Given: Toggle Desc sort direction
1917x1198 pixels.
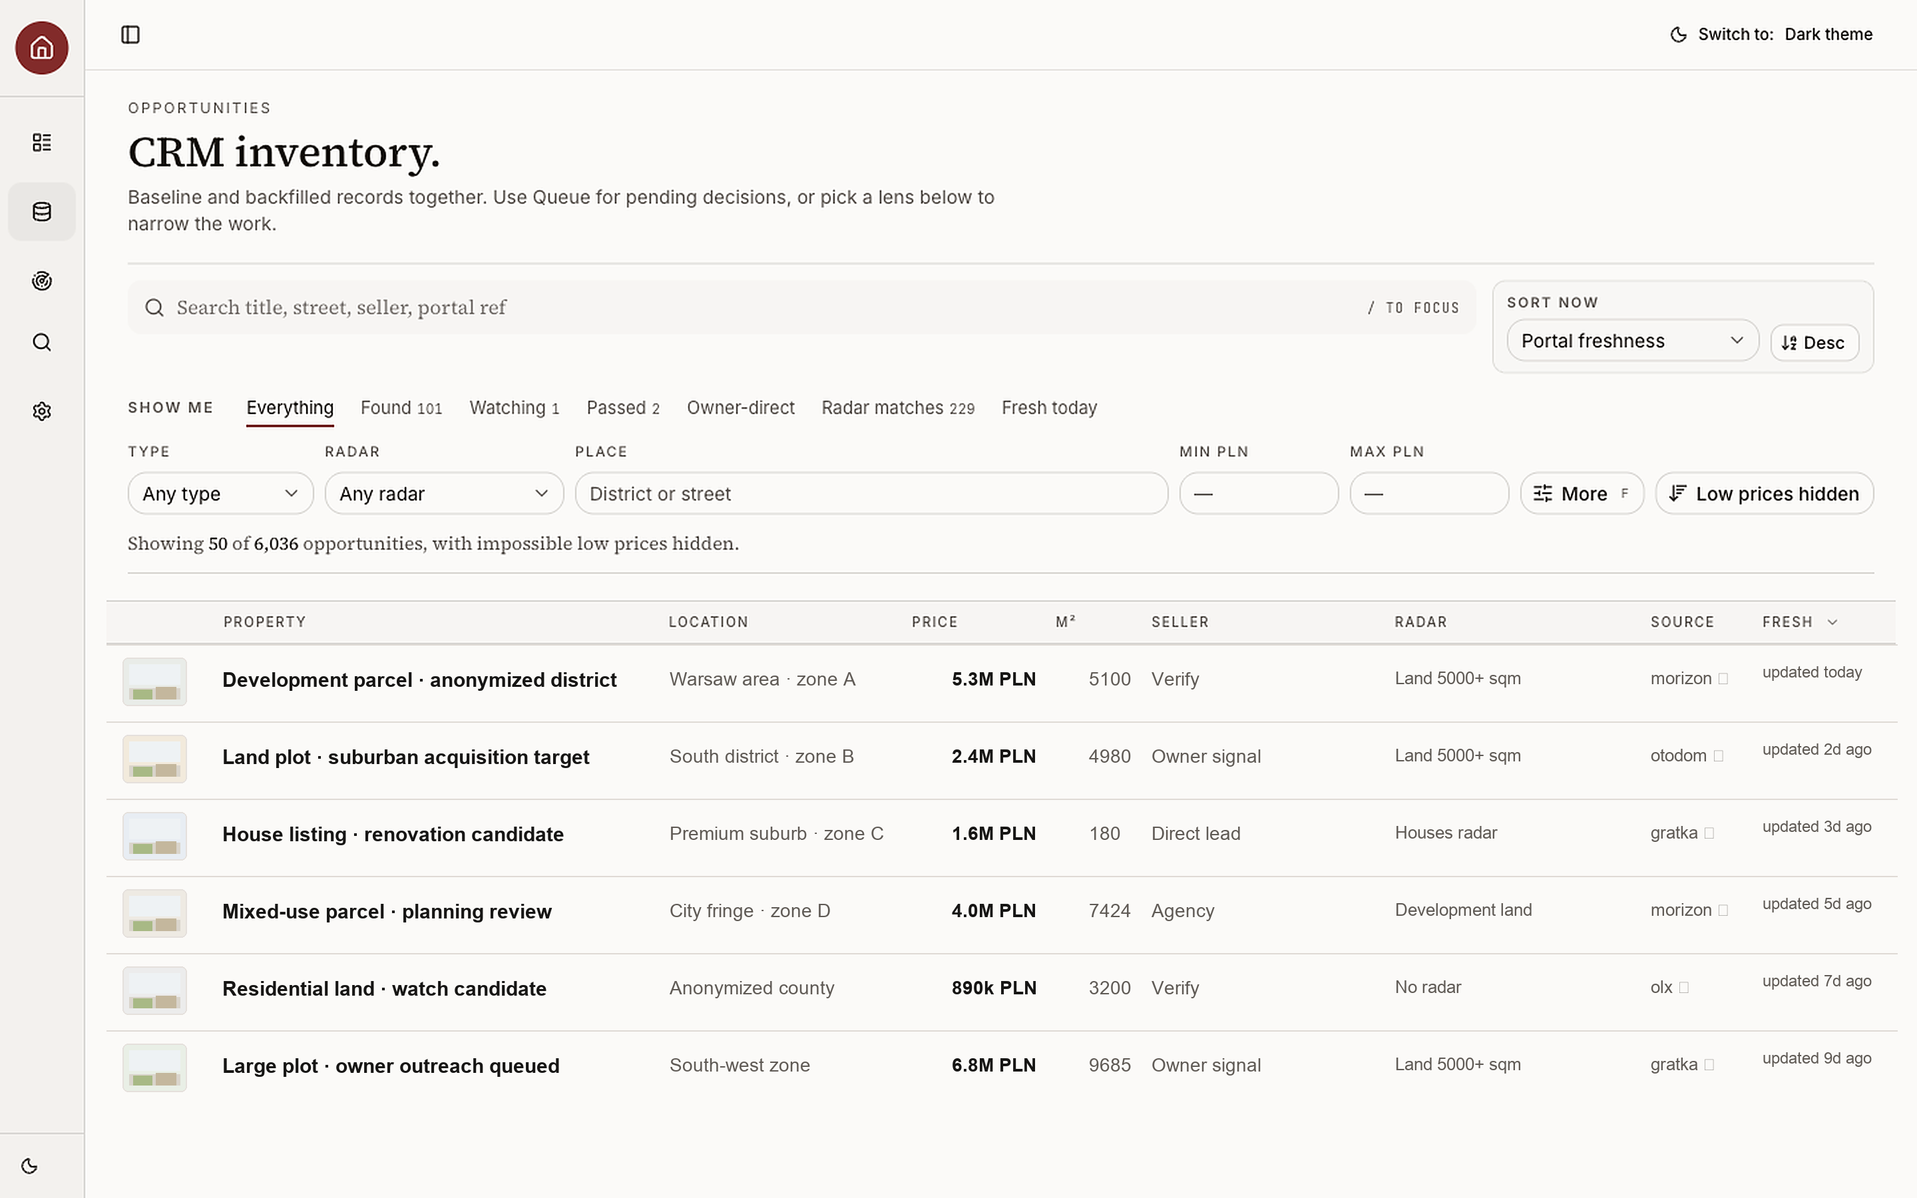Looking at the screenshot, I should click(x=1814, y=342).
